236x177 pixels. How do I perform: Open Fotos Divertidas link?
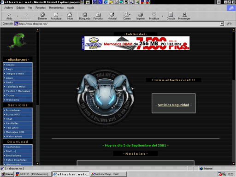point(18,160)
